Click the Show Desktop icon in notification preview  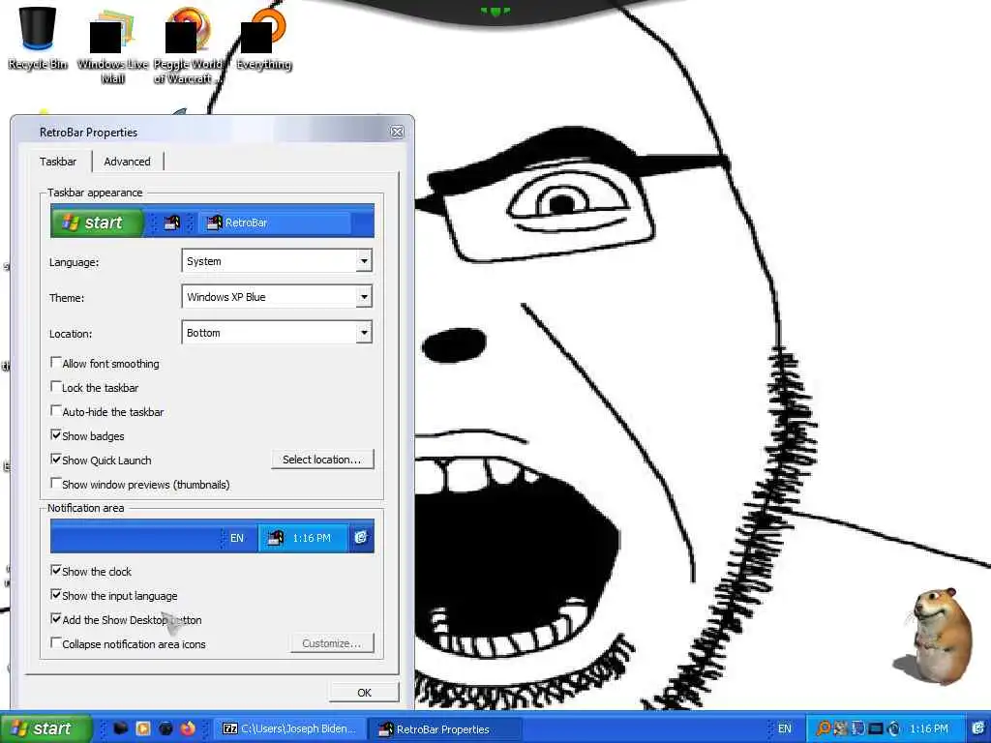point(361,537)
